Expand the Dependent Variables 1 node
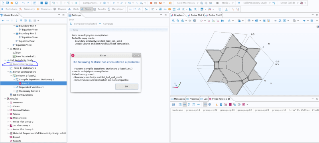Image resolution: width=319 pixels, height=143 pixels. pos(14,87)
